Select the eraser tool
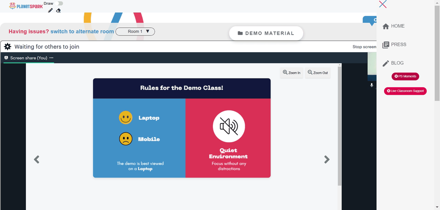 59,11
